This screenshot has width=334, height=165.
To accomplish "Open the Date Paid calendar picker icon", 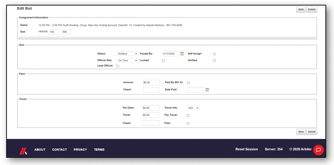I will pyautogui.click(x=207, y=90).
